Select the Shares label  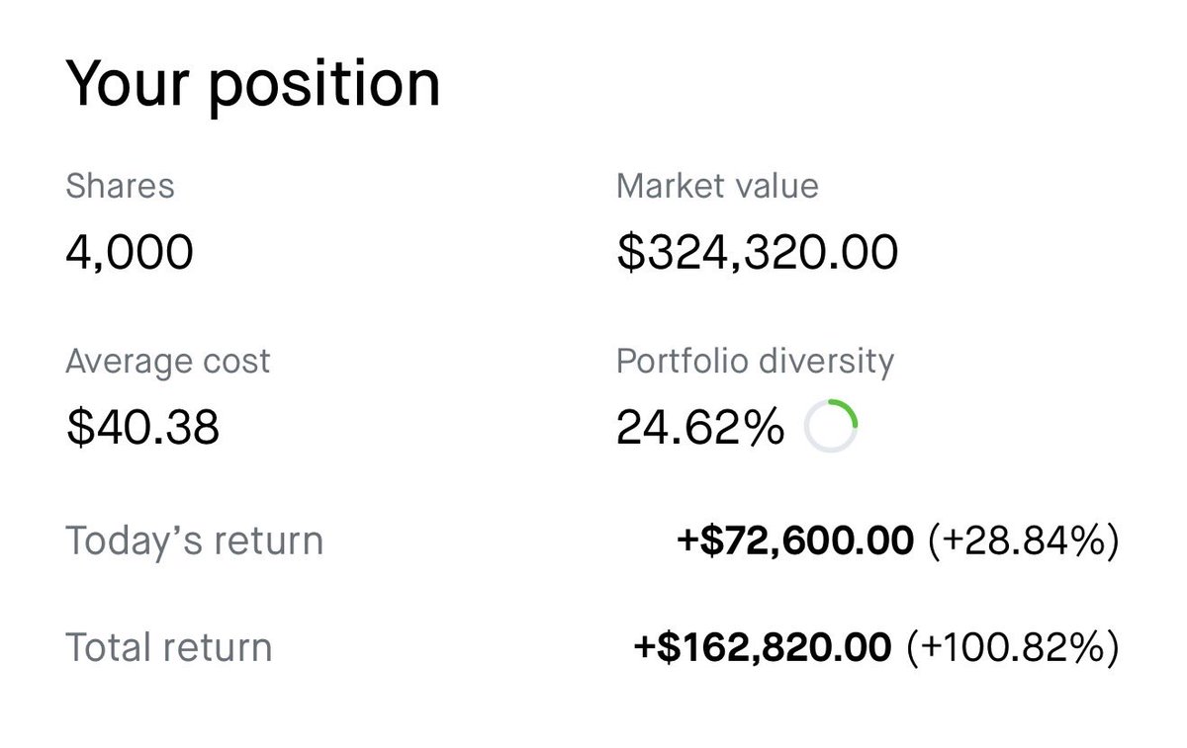(x=120, y=186)
